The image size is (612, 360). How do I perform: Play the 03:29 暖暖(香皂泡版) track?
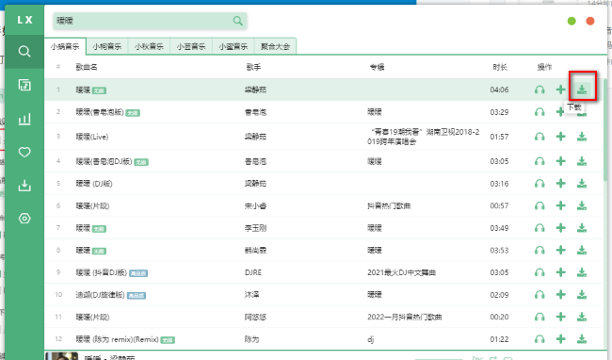pyautogui.click(x=540, y=112)
